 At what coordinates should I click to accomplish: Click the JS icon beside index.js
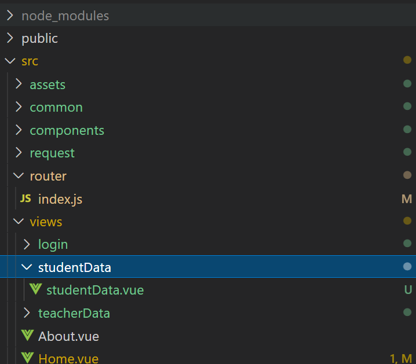[25, 198]
